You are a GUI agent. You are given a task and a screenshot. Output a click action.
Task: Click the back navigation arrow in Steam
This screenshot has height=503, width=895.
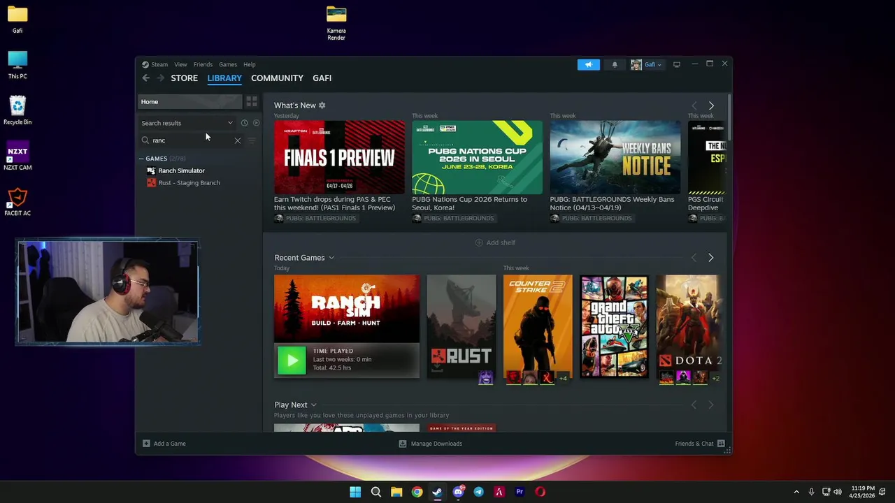tap(145, 78)
